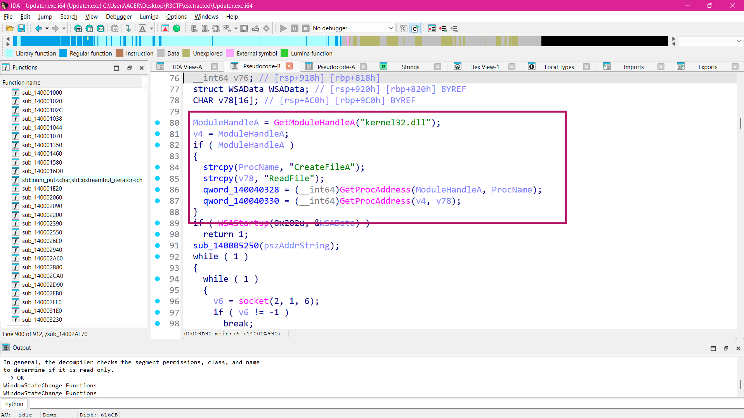
Task: Click the text search (T) toolbar icon
Action: click(x=89, y=28)
